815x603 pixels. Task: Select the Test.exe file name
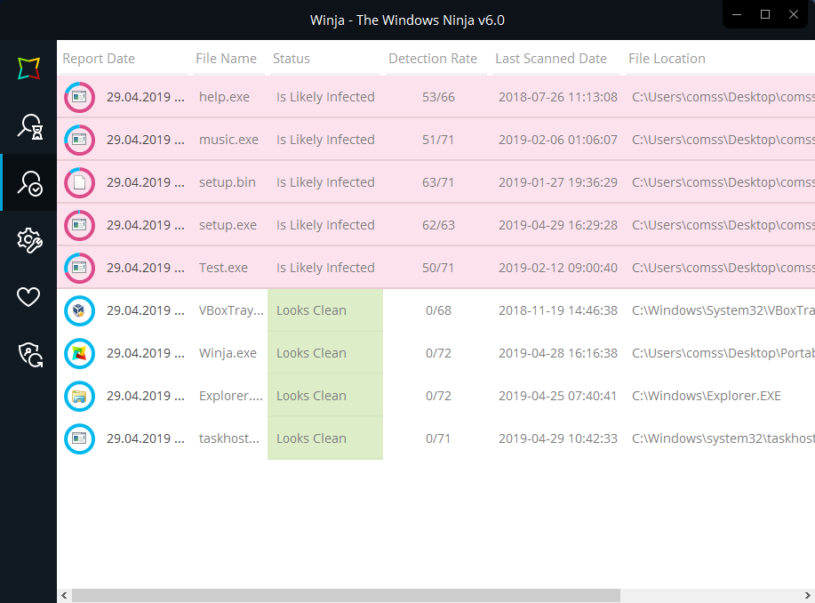tap(223, 268)
